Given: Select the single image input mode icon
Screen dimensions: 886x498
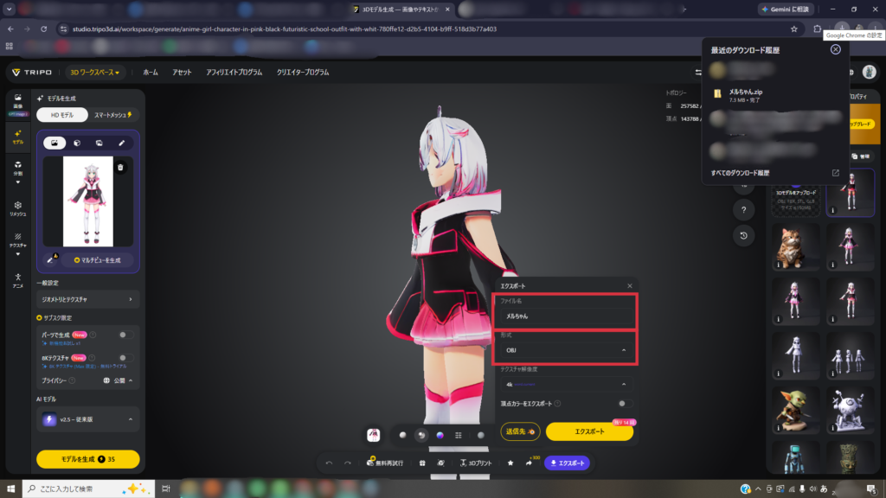Looking at the screenshot, I should click(55, 143).
